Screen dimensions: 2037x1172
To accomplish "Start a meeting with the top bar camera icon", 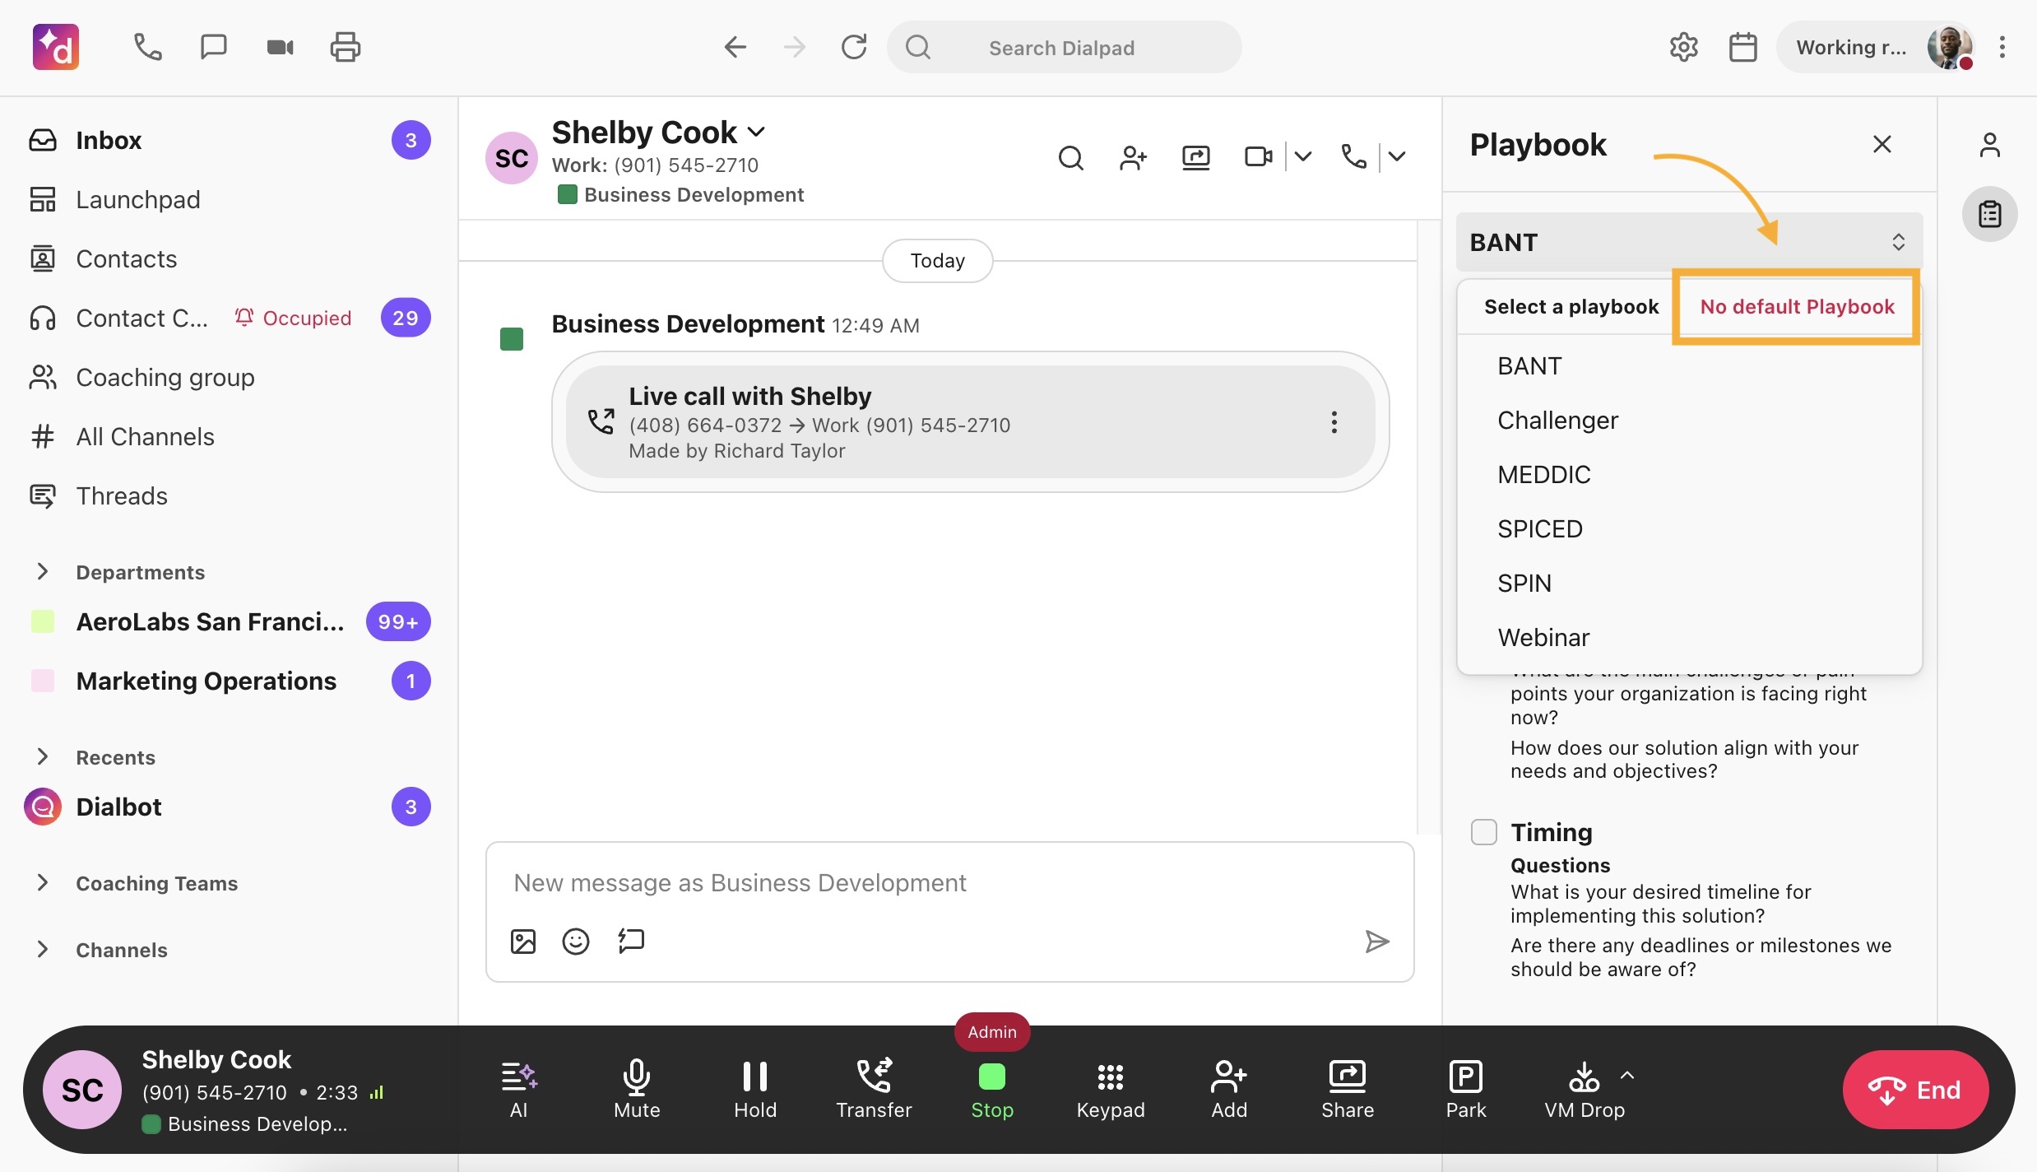I will 280,47.
